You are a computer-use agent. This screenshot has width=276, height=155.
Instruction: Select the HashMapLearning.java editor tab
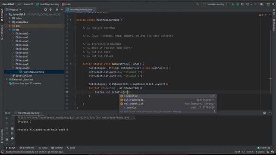pyautogui.click(x=81, y=9)
